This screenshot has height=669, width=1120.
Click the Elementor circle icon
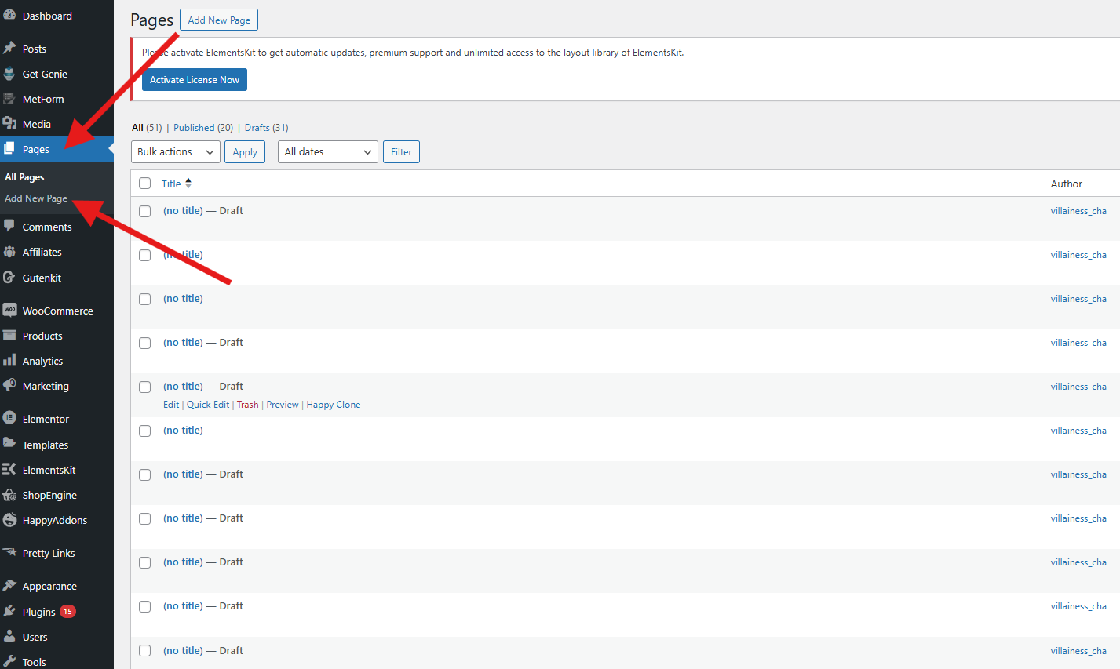[x=9, y=419]
